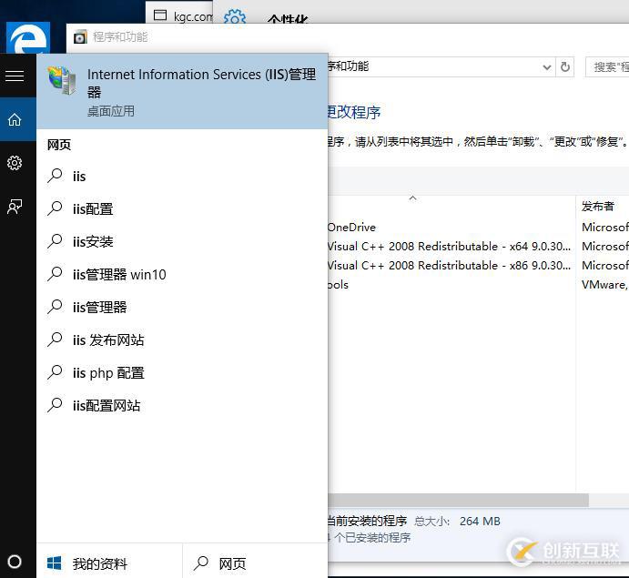Click the magnifier icon next to 'iis'
This screenshot has height=578, width=629.
(x=55, y=176)
